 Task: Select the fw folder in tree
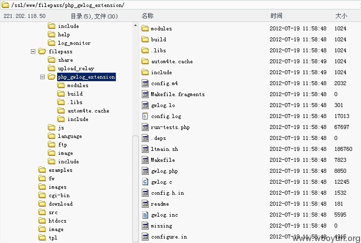pyautogui.click(x=52, y=178)
